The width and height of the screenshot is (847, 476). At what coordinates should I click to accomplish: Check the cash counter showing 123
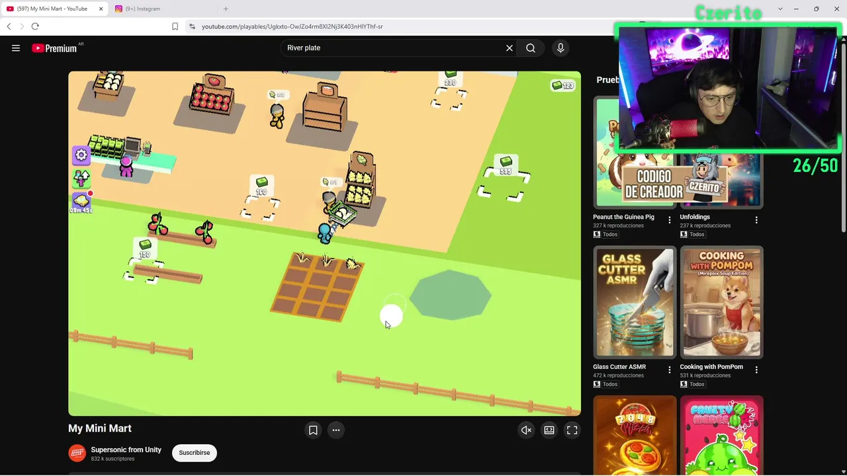[563, 85]
